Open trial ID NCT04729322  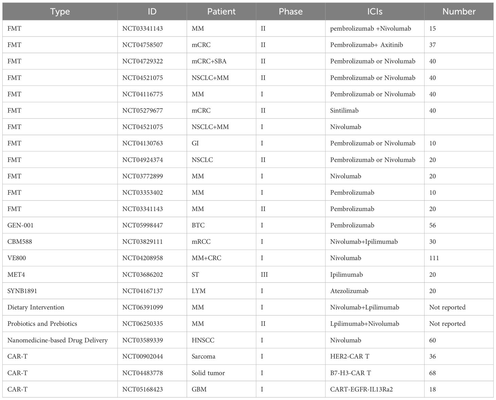click(x=142, y=61)
